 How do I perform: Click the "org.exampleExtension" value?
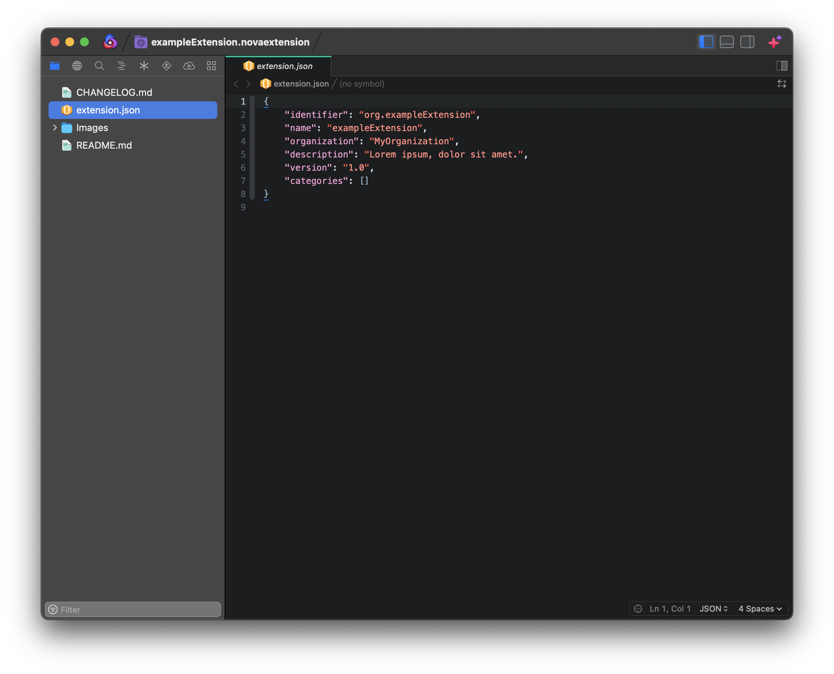tap(417, 115)
